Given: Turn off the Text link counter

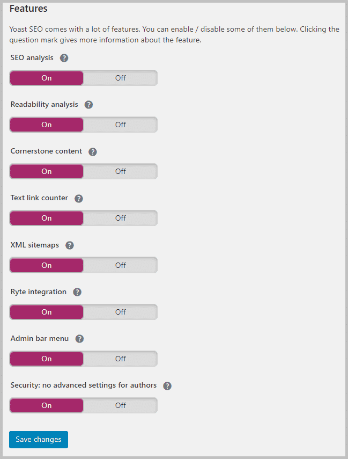Looking at the screenshot, I should (x=120, y=218).
